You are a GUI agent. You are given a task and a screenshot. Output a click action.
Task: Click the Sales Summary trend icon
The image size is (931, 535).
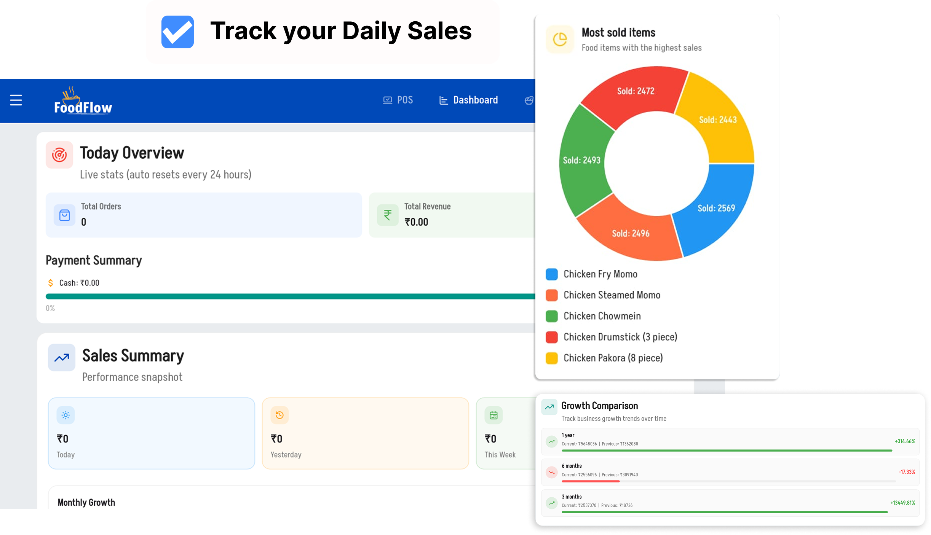pos(62,358)
